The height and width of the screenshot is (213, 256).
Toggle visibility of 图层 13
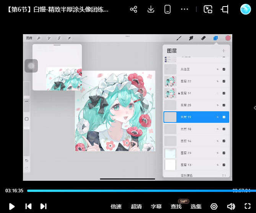pyautogui.click(x=224, y=165)
